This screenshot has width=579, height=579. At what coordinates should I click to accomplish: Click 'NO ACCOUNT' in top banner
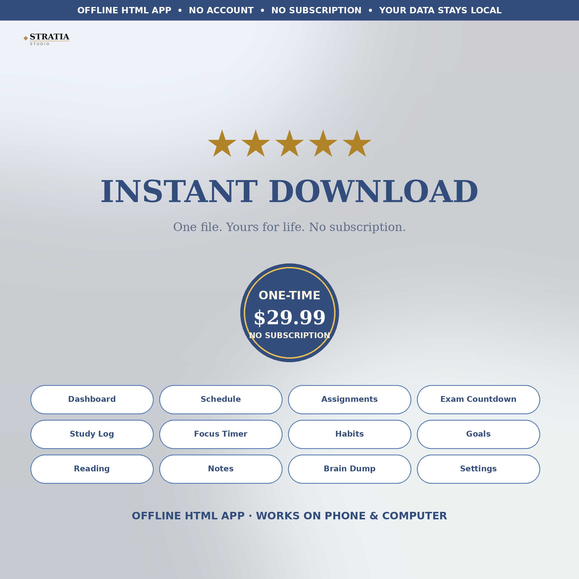(x=221, y=10)
